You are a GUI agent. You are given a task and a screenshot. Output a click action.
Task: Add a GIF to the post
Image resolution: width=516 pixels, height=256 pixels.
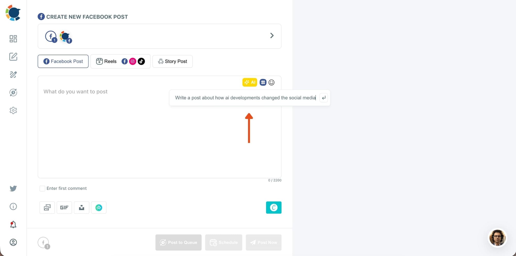(x=64, y=208)
